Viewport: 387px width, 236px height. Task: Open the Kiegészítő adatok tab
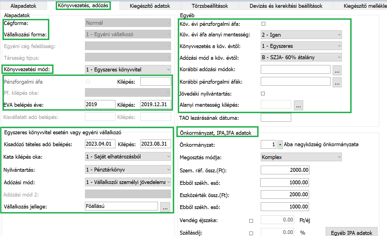point(150,6)
